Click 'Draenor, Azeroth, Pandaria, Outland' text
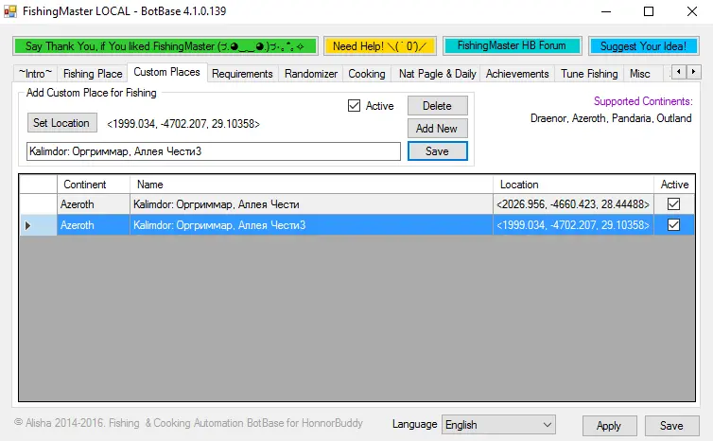 click(611, 118)
